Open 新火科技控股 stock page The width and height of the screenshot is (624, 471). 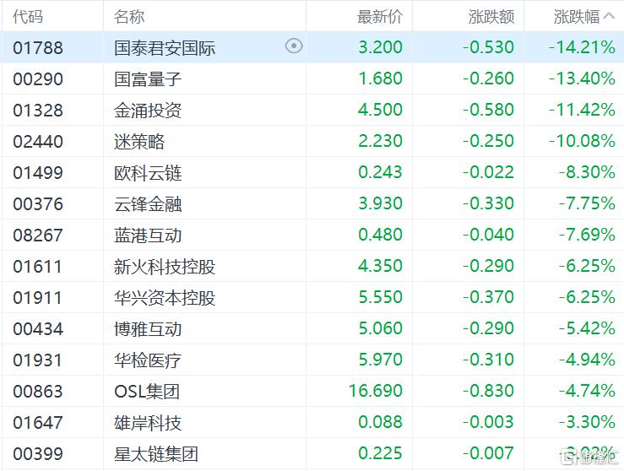coord(165,266)
